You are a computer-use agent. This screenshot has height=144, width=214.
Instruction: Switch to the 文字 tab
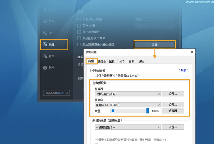point(132,62)
